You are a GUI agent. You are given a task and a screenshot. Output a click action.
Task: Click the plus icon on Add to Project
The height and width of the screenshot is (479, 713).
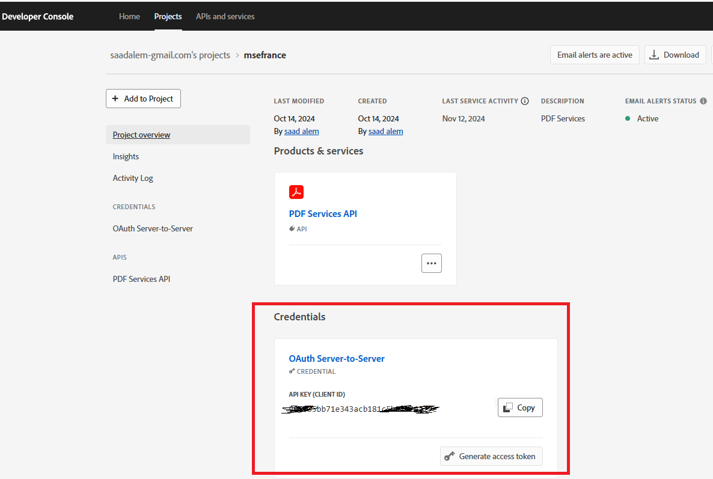(x=114, y=98)
